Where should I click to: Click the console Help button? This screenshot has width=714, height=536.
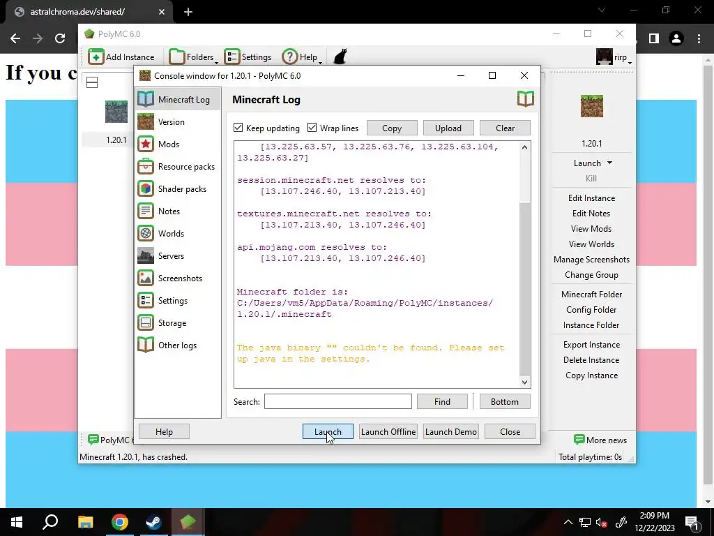tap(164, 431)
